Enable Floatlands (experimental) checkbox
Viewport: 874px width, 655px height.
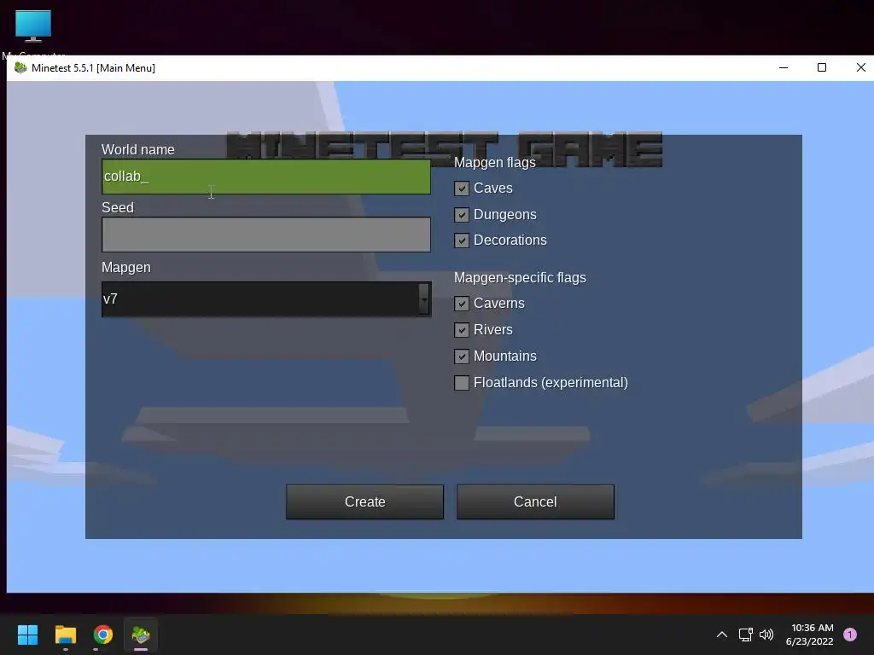(462, 383)
